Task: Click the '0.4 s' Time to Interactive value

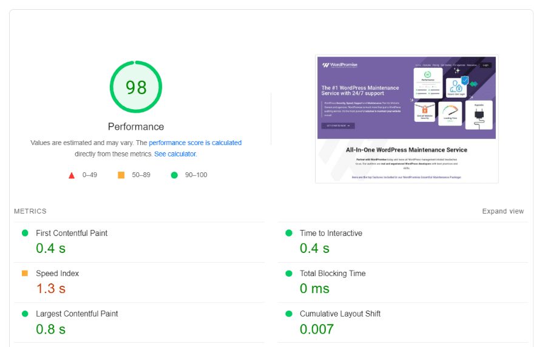Action: 314,248
